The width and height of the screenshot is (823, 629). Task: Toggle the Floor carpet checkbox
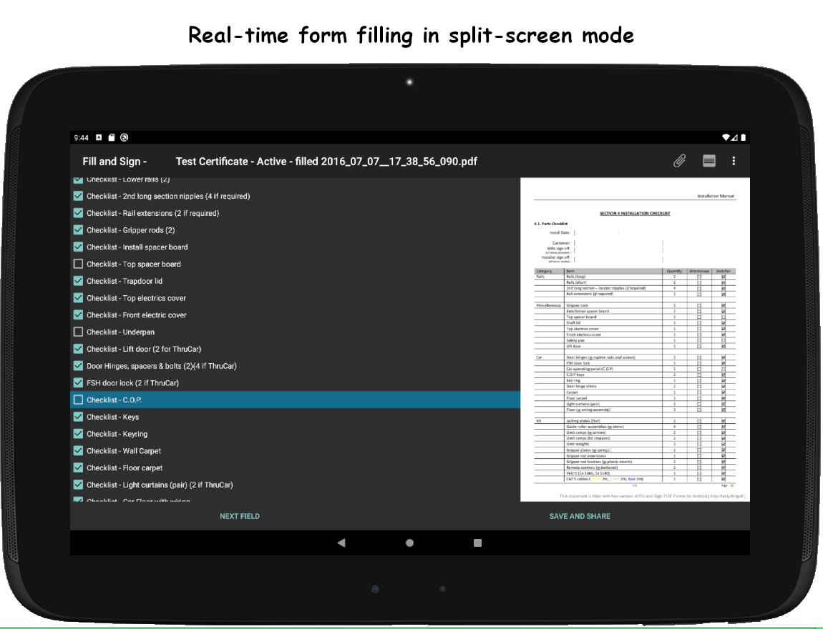(x=79, y=467)
